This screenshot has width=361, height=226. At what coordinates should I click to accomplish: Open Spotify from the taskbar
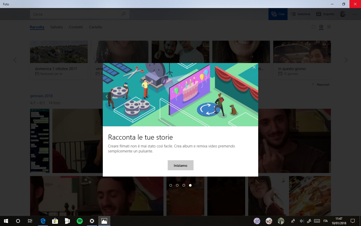click(x=80, y=221)
